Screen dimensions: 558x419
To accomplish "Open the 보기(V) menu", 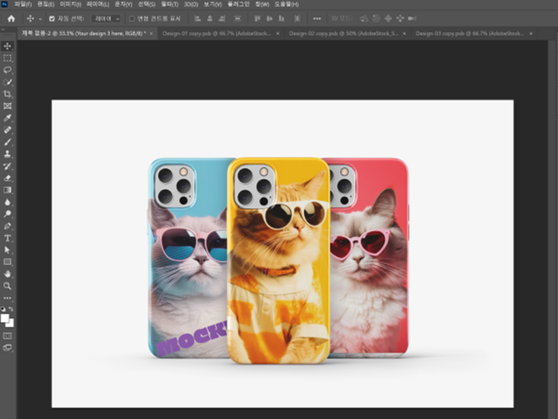I will point(213,4).
